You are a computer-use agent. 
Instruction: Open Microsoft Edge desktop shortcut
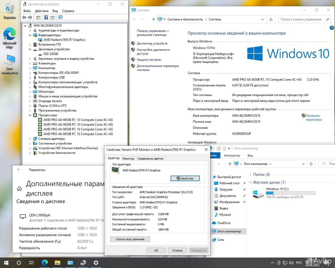(9, 38)
